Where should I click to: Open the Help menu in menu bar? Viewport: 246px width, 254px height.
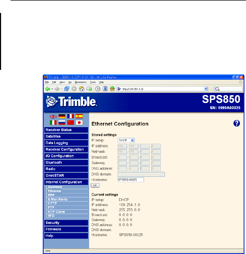click(102, 82)
